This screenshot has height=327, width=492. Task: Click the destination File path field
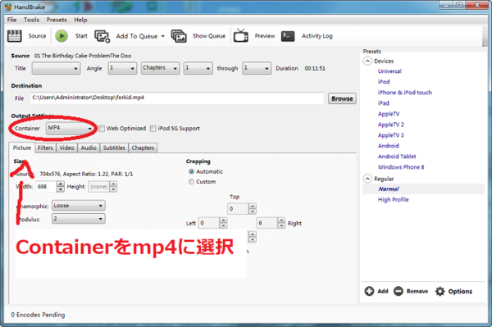point(177,98)
